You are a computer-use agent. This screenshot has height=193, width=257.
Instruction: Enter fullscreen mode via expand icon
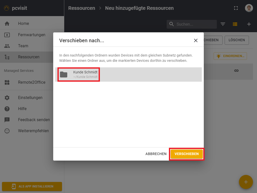pyautogui.click(x=236, y=8)
